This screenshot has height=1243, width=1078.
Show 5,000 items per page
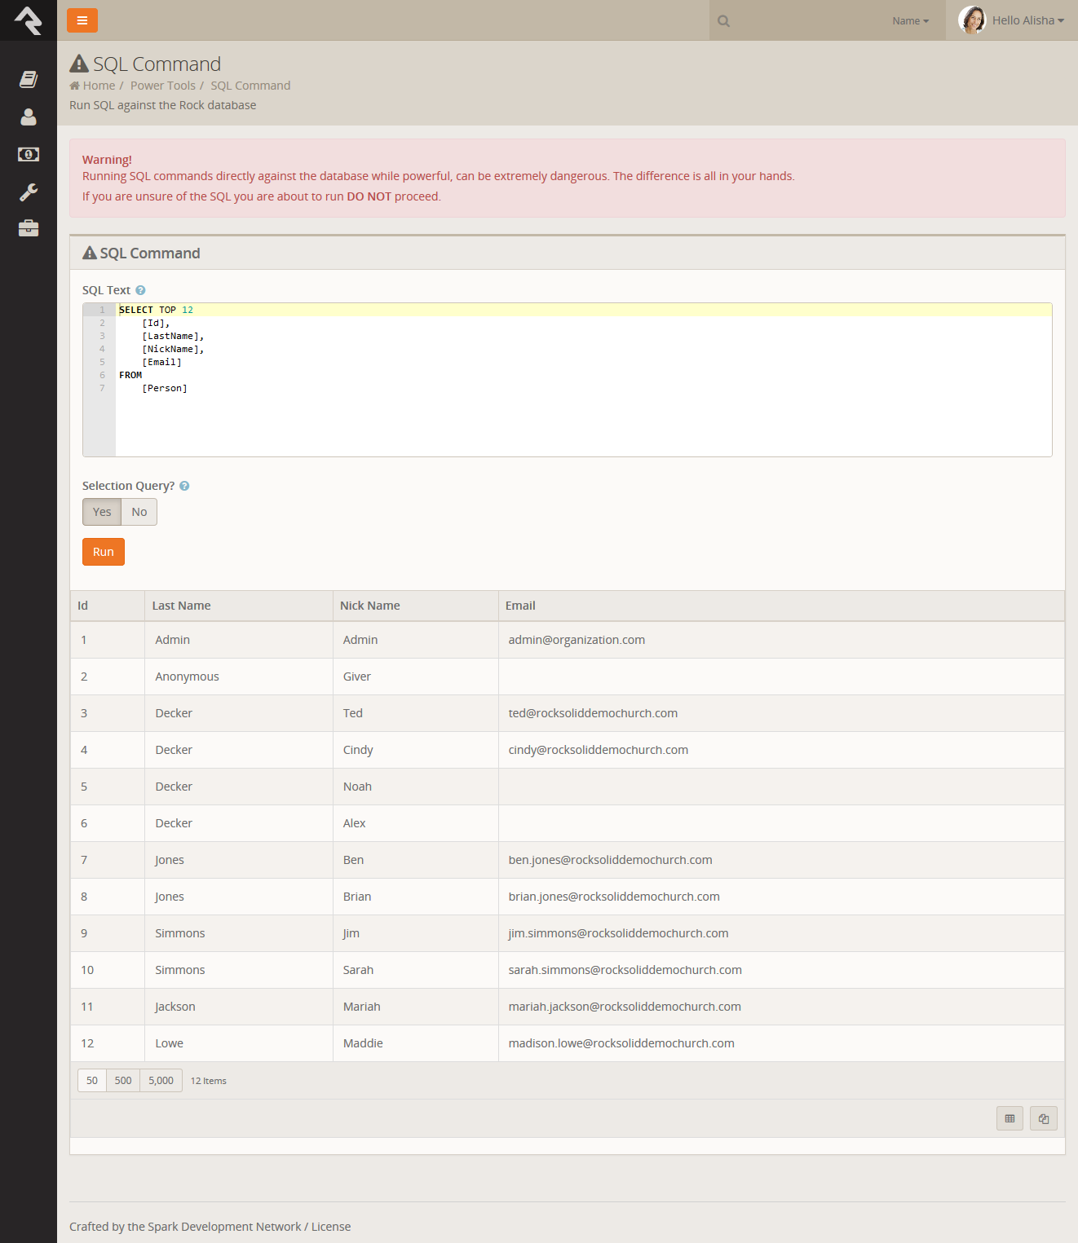tap(161, 1081)
